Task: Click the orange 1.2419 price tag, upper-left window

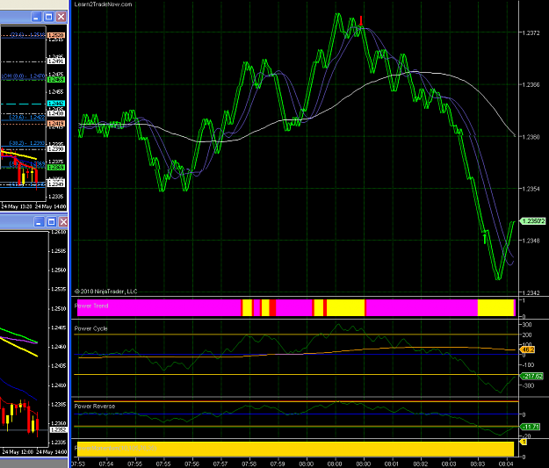Action: pyautogui.click(x=56, y=124)
